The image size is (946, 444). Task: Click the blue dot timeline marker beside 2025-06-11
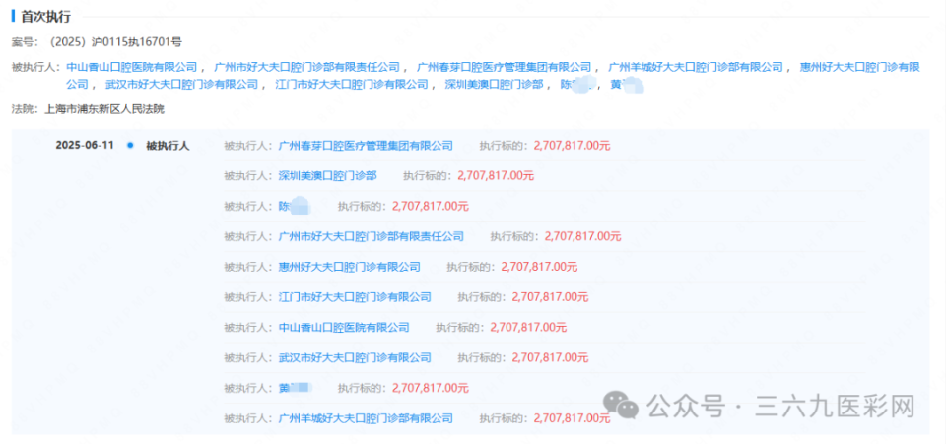pyautogui.click(x=130, y=145)
